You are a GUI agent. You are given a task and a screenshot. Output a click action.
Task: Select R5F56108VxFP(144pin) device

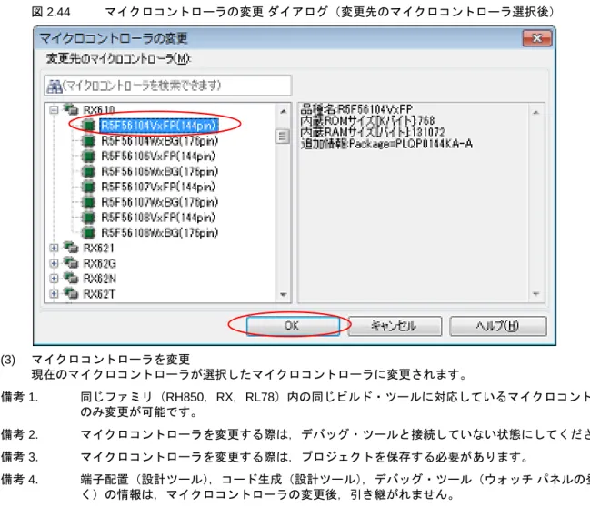click(x=158, y=217)
